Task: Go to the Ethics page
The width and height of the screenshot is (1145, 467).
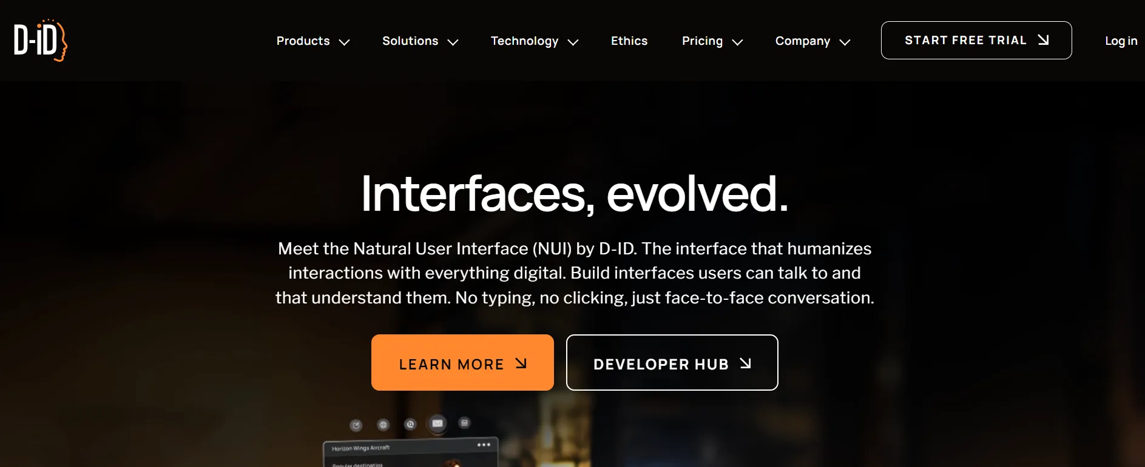Action: (x=629, y=41)
